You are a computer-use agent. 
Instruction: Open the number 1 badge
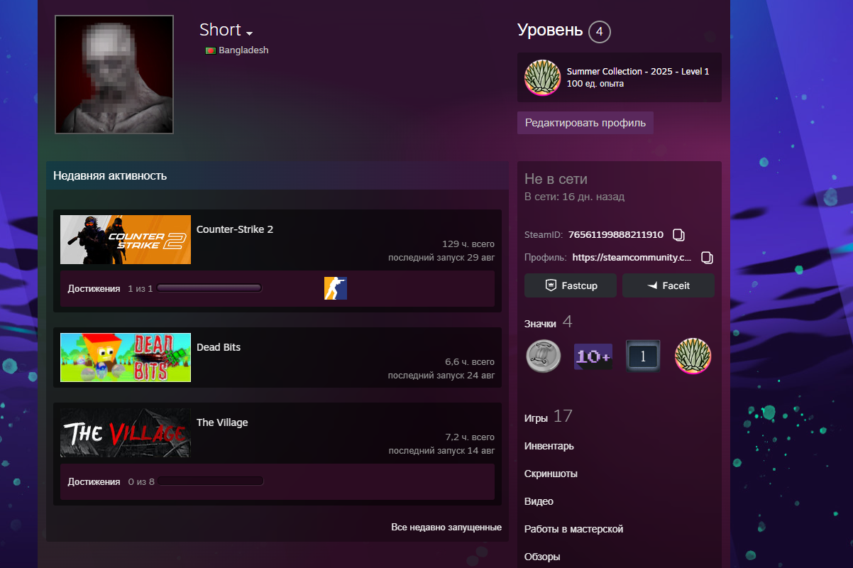coord(643,356)
